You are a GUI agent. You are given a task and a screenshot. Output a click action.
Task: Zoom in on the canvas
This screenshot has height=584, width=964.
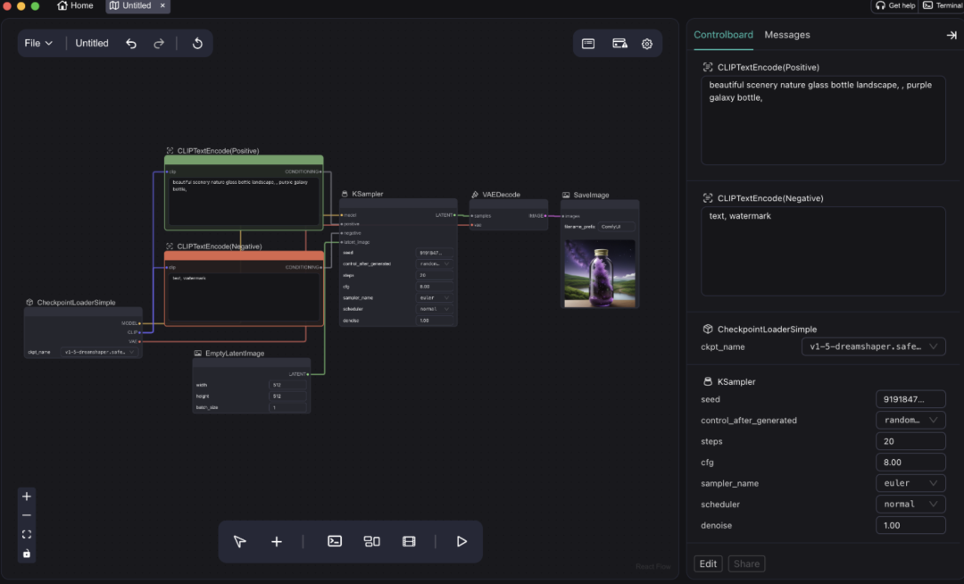[27, 496]
